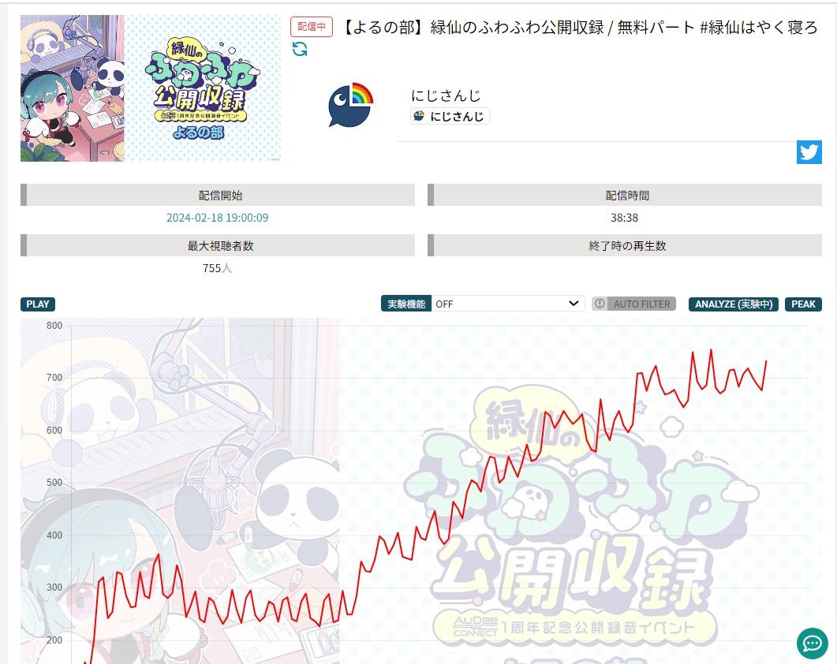Open the stream thumbnail image
Image resolution: width=837 pixels, height=664 pixels.
click(x=151, y=88)
